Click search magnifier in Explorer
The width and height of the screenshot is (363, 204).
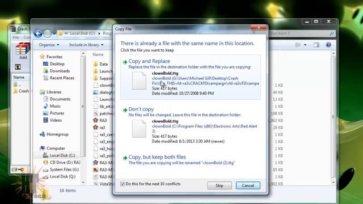coord(331,34)
